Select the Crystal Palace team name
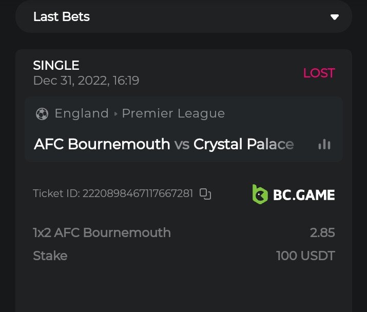The width and height of the screenshot is (367, 312). tap(243, 144)
